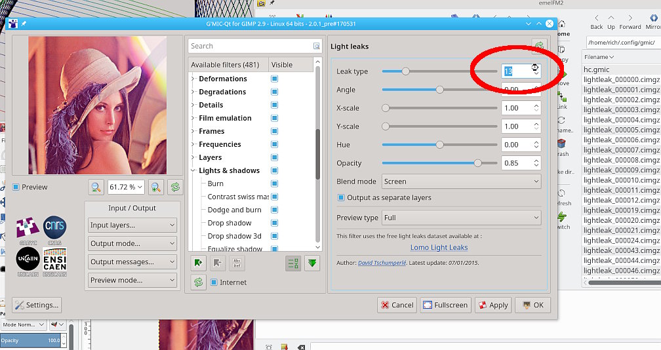Click the Apply button
Viewport: 661px width, 350px height.
[493, 305]
